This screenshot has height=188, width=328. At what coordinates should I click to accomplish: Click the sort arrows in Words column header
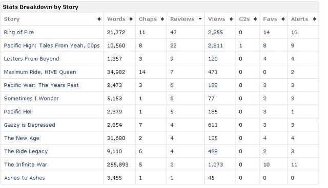(131, 19)
